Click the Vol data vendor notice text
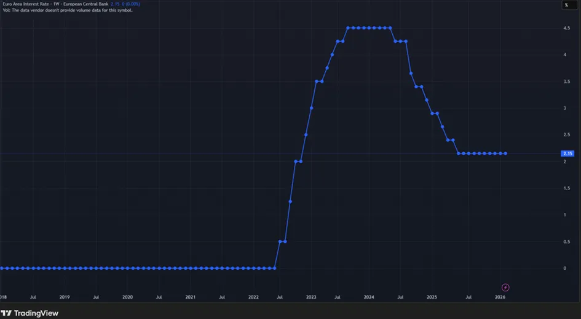 coord(68,10)
